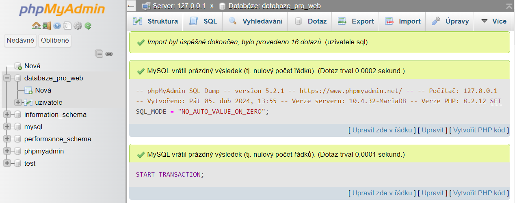Open the uzivatele table
Image resolution: width=515 pixels, height=203 pixels.
[x=49, y=102]
